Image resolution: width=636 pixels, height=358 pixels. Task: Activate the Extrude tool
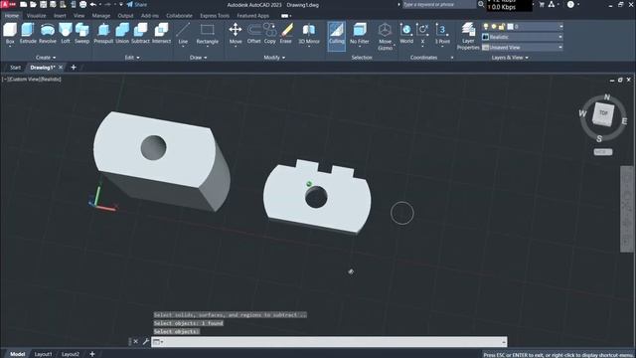28,33
